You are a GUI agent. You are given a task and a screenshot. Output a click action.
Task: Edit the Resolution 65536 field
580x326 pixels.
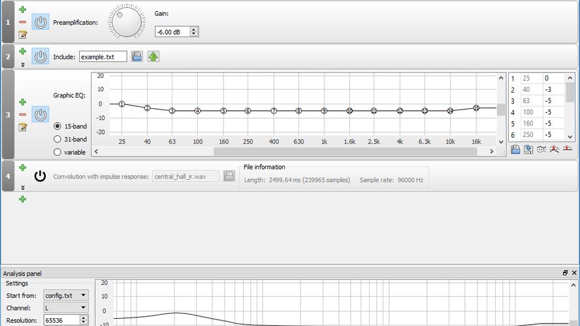click(61, 321)
